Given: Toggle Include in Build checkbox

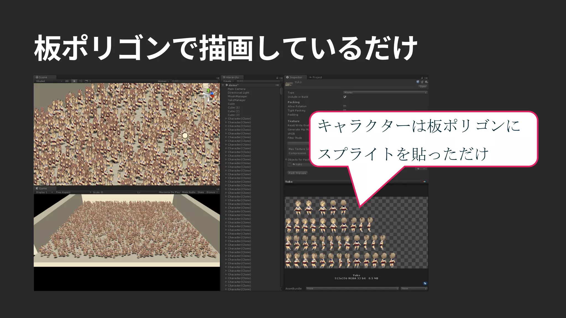Looking at the screenshot, I should coord(345,97).
